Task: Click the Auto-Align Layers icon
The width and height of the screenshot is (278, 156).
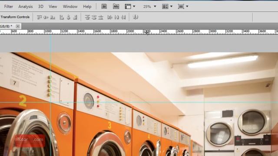Action: (136, 17)
